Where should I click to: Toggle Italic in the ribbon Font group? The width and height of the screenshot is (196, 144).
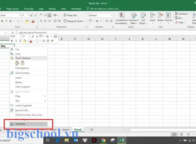[6, 21]
